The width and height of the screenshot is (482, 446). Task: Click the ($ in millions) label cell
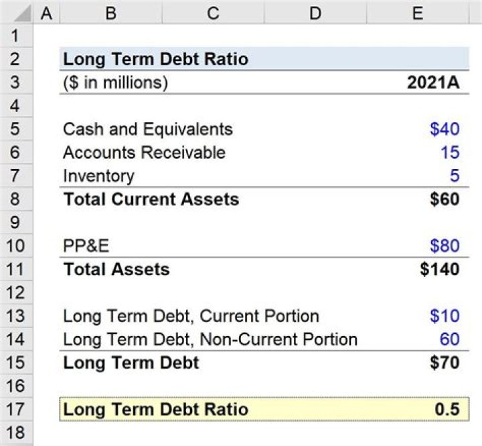[x=115, y=82]
